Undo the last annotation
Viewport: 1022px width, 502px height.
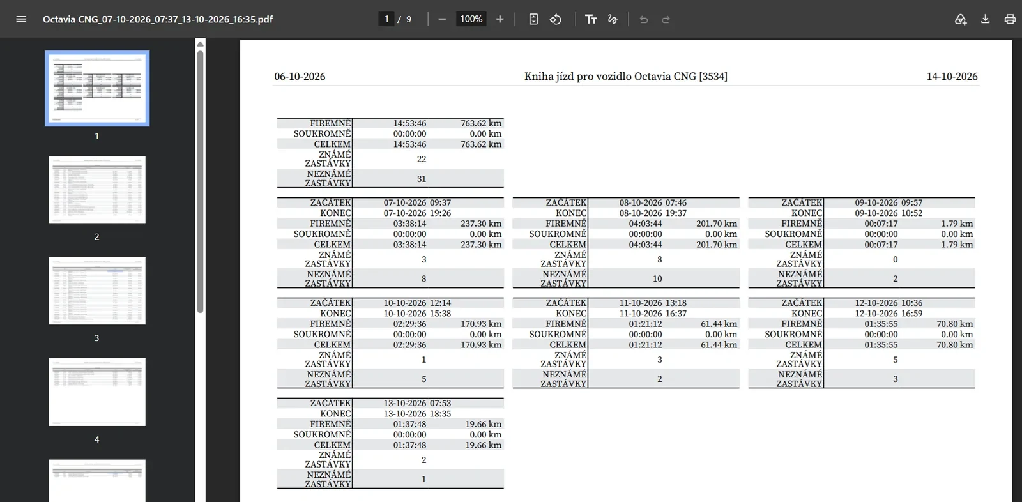[644, 19]
